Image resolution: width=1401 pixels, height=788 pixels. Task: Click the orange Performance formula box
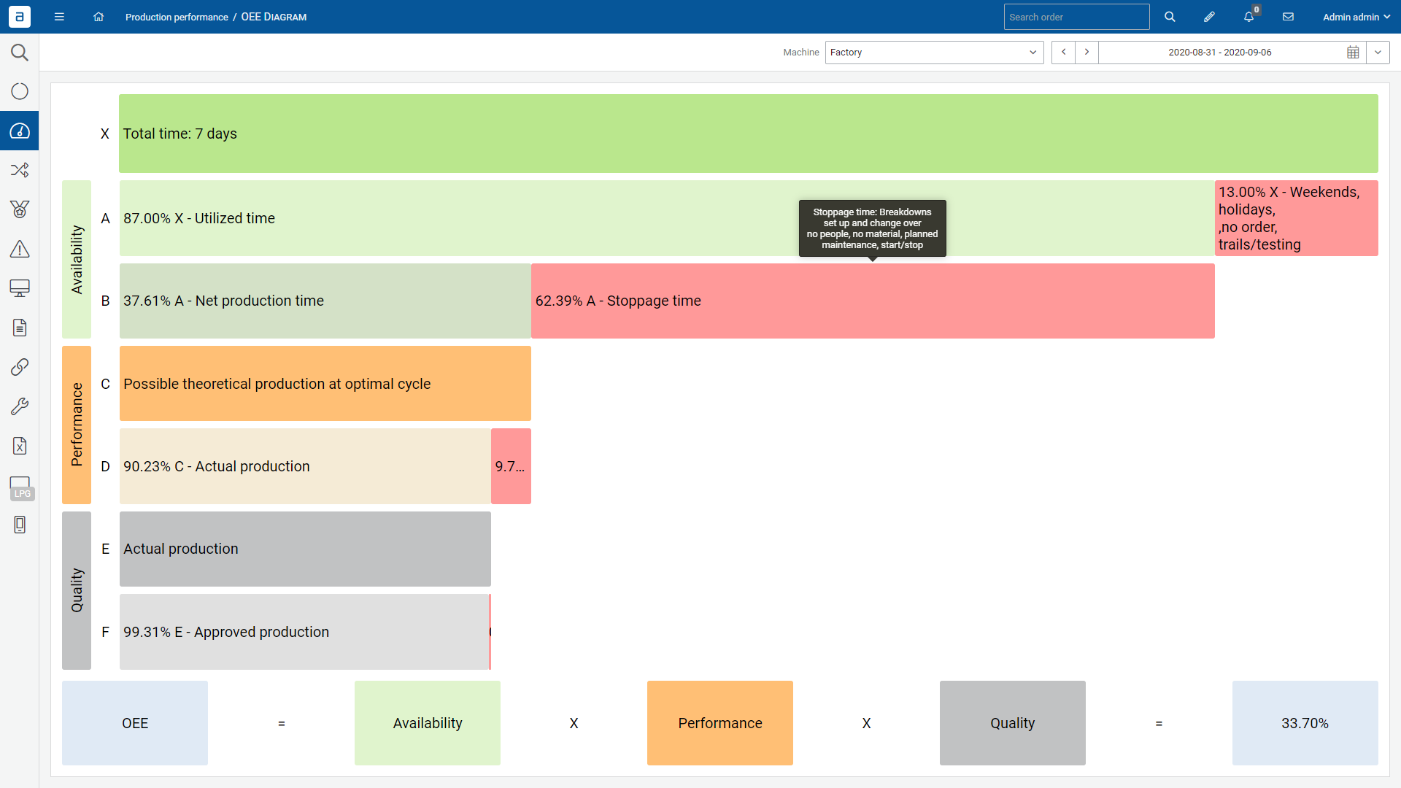point(720,723)
